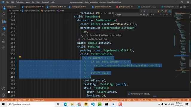
Task: Click 'Dart DevTools' in status bar
Action: point(144,100)
